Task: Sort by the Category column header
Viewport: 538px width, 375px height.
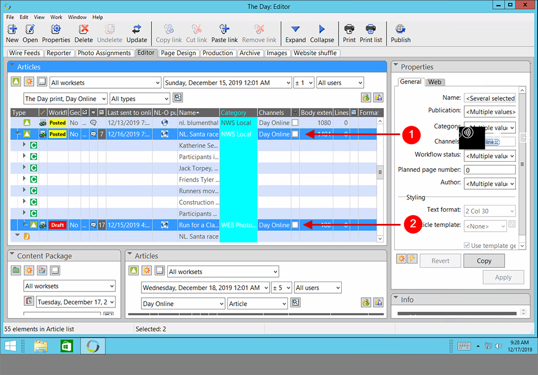Action: coord(238,112)
